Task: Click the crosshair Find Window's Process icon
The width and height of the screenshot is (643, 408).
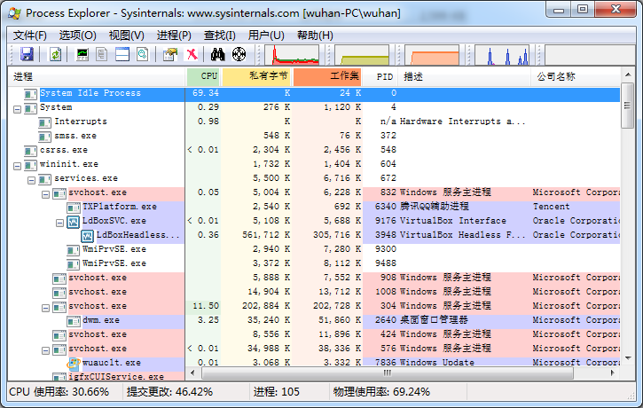Action: pos(239,54)
